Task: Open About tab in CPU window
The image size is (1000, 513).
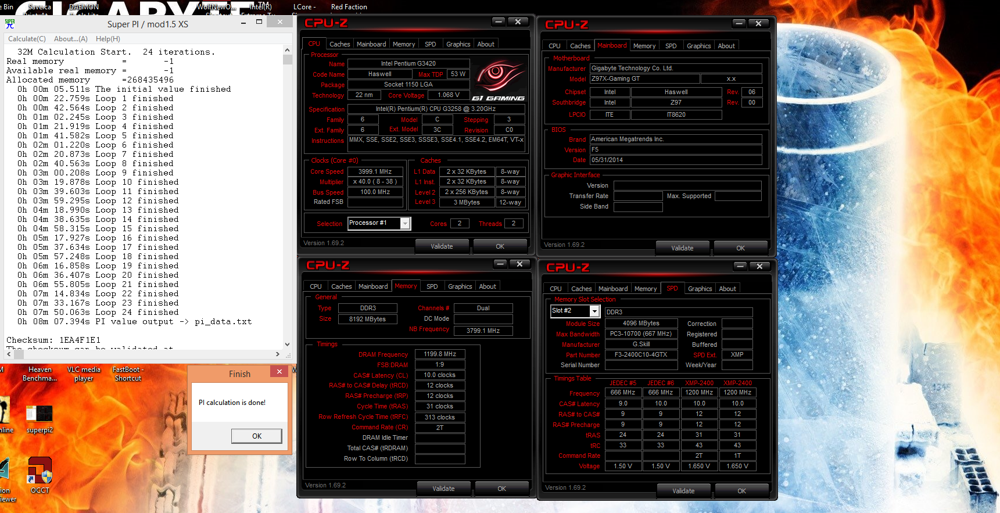Action: [486, 44]
